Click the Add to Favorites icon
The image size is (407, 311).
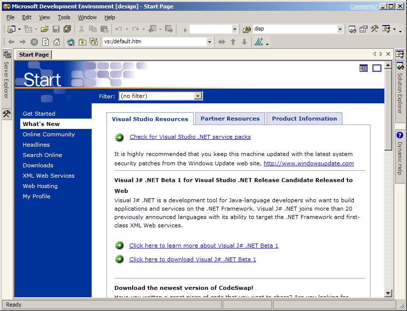coord(94,41)
